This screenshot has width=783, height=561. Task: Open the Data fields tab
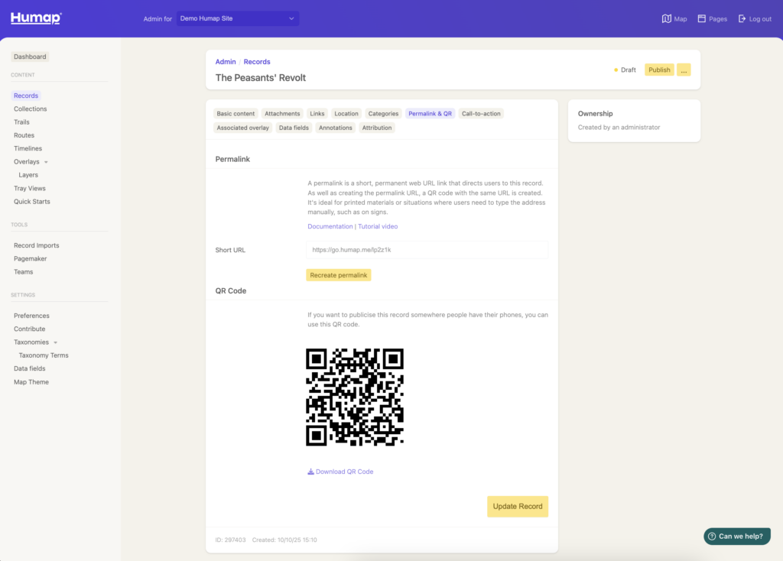pyautogui.click(x=294, y=128)
